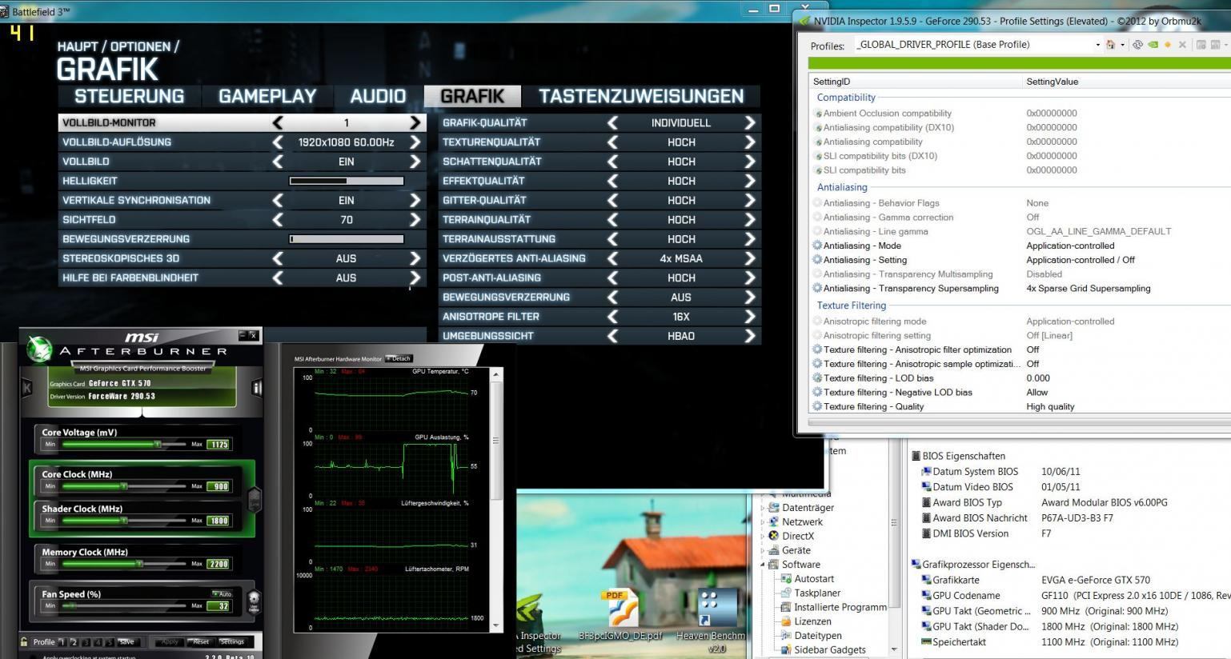Click left arrow for VOLLBILD-MONITOR
Screen dimensions: 1231x659
[278, 122]
